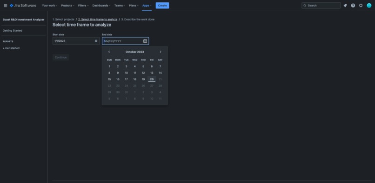This screenshot has width=375, height=183.
Task: Pick October 13 as end date
Action: tap(152, 73)
